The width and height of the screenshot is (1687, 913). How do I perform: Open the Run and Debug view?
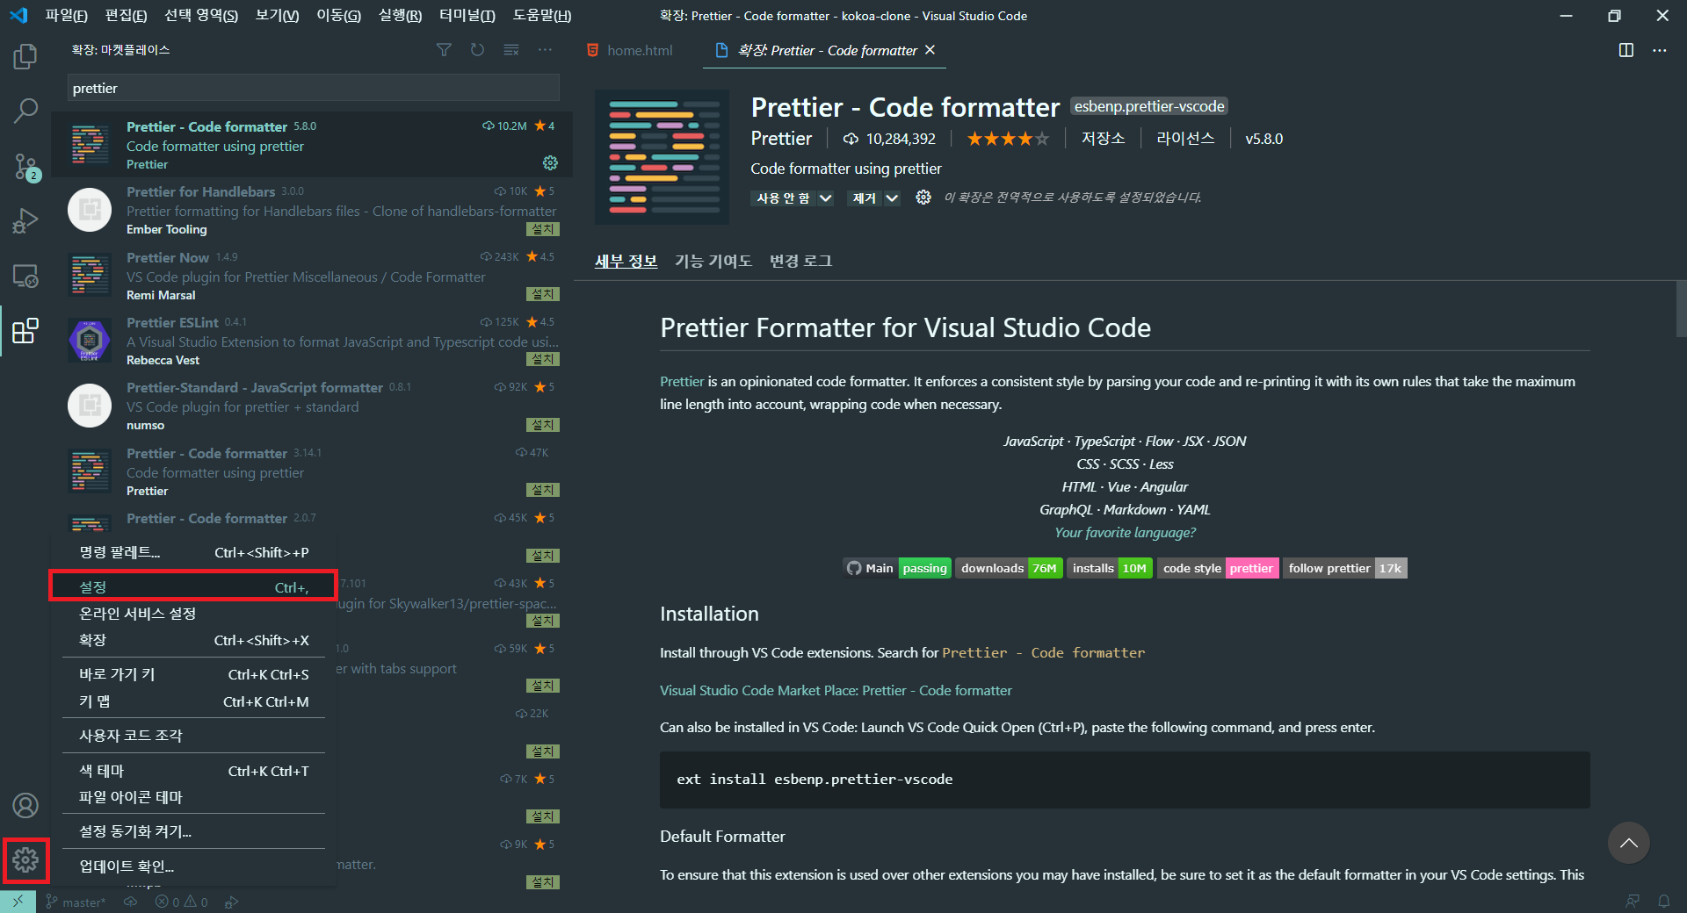point(25,220)
